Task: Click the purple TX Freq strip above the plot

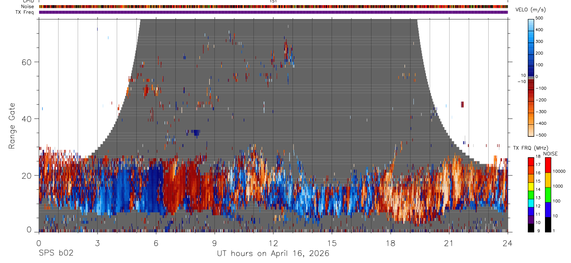Action: click(x=273, y=12)
